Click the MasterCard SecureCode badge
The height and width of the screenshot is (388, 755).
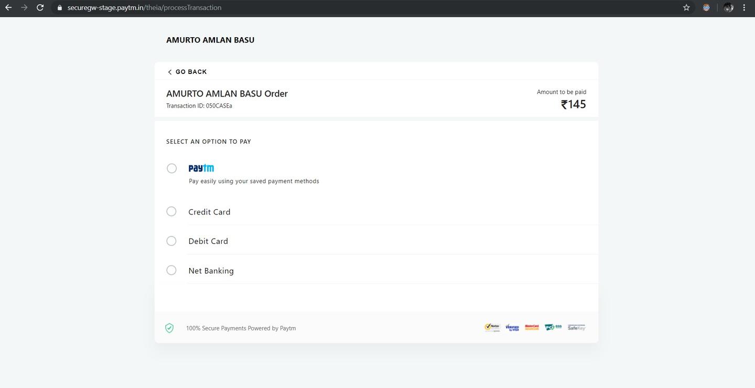click(532, 327)
